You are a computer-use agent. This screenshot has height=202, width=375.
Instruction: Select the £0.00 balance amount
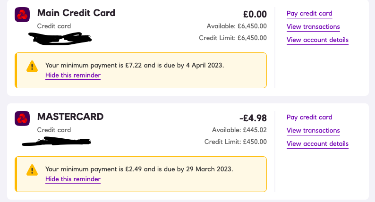[x=255, y=14]
